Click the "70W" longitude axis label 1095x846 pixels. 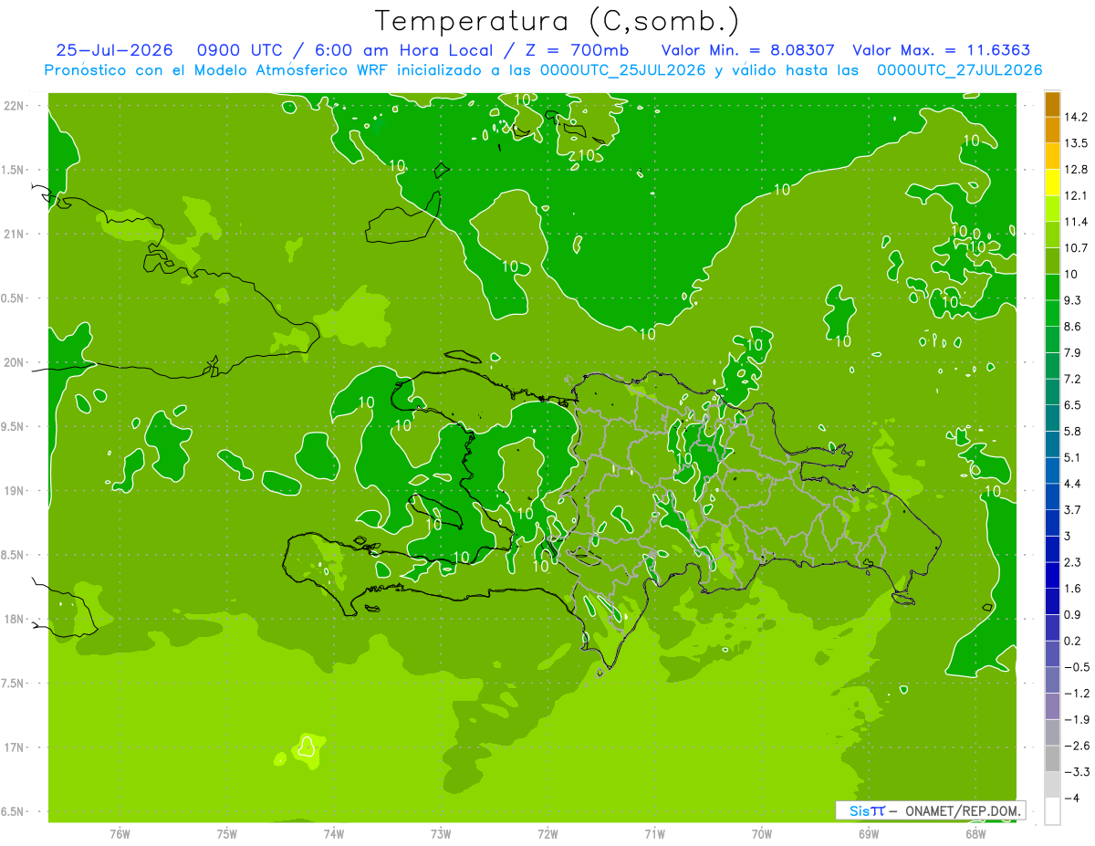(x=762, y=833)
